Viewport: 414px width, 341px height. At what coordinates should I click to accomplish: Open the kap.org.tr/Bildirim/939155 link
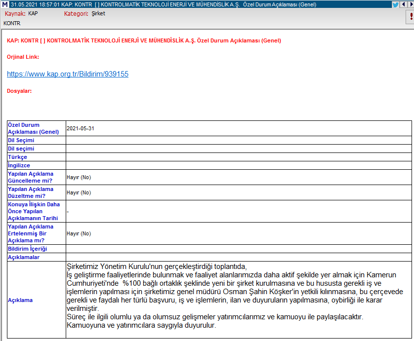pos(68,74)
